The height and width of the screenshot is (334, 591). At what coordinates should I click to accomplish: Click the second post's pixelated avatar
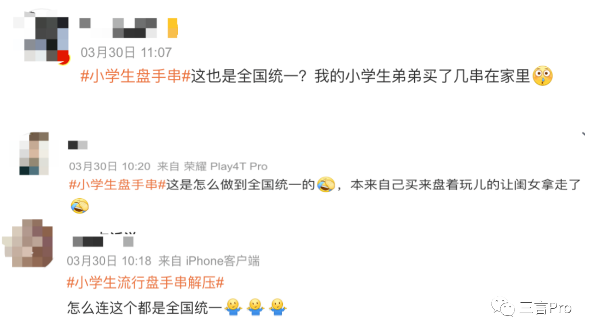pos(34,154)
